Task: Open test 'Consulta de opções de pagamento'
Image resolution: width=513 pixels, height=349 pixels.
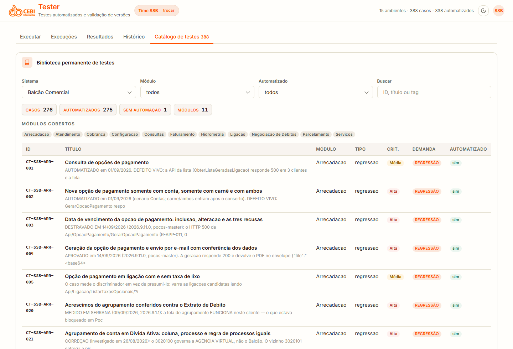Action: coord(107,162)
